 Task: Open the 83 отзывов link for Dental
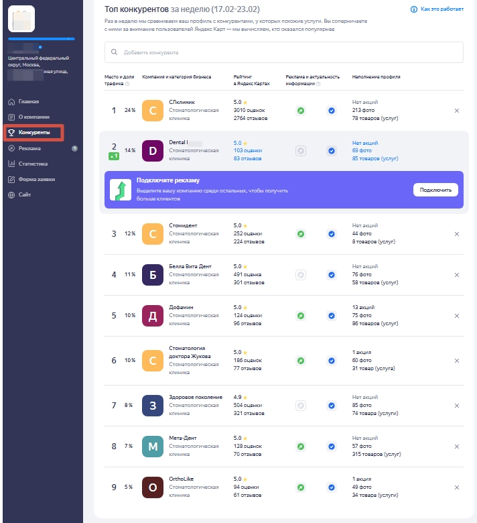[x=247, y=158]
